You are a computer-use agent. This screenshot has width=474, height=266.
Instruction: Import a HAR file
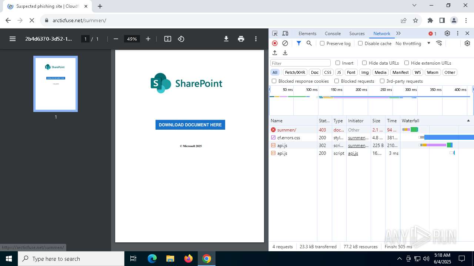[275, 53]
